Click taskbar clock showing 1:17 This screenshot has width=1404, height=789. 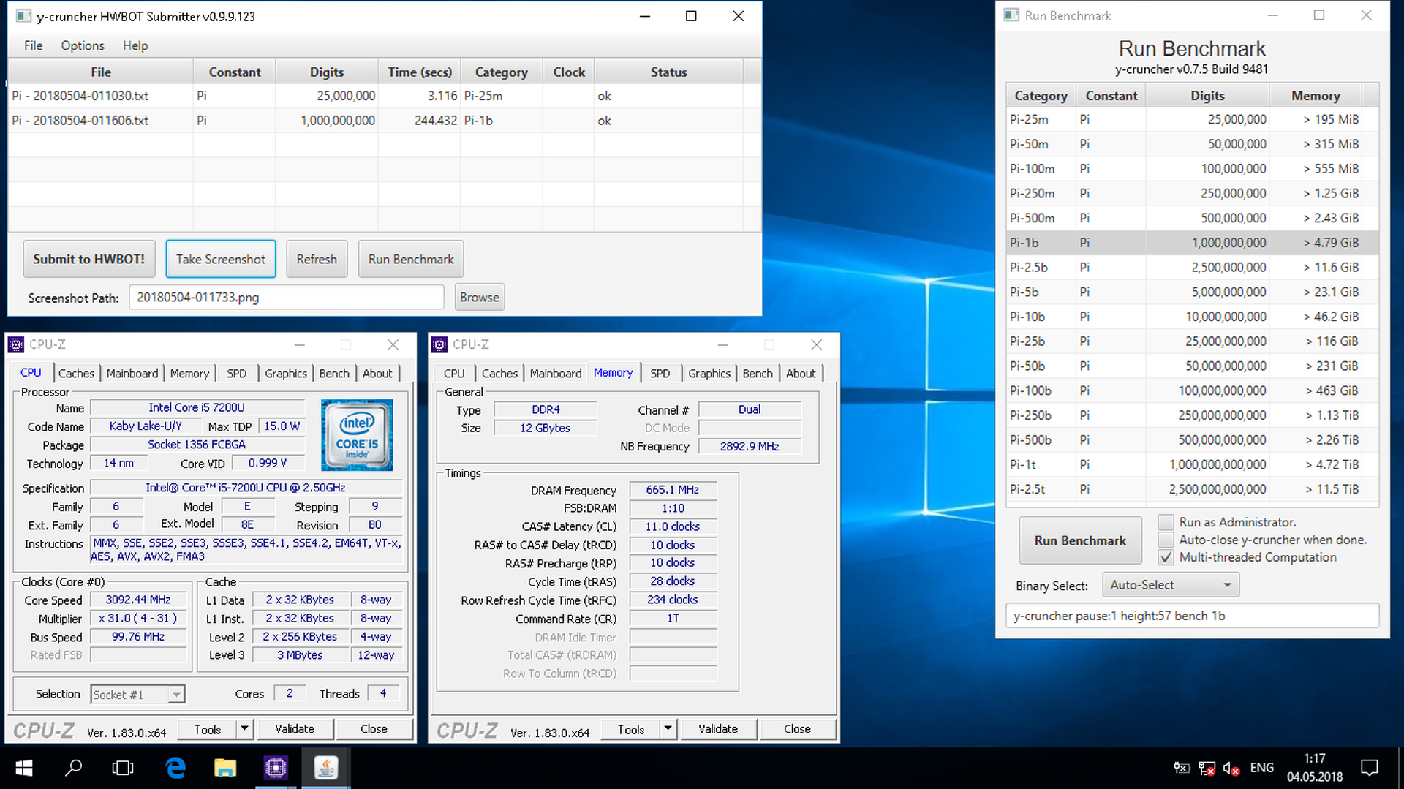1315,768
